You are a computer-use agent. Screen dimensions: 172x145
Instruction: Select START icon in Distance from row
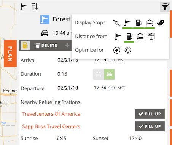point(151,37)
